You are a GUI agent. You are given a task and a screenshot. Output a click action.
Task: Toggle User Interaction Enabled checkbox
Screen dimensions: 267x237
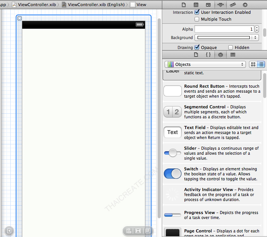tap(197, 12)
